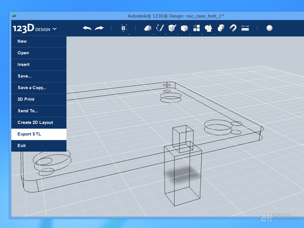Select the small box wireframe object

183,138
